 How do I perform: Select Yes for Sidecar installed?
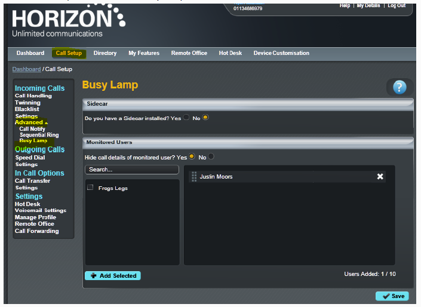coord(186,118)
